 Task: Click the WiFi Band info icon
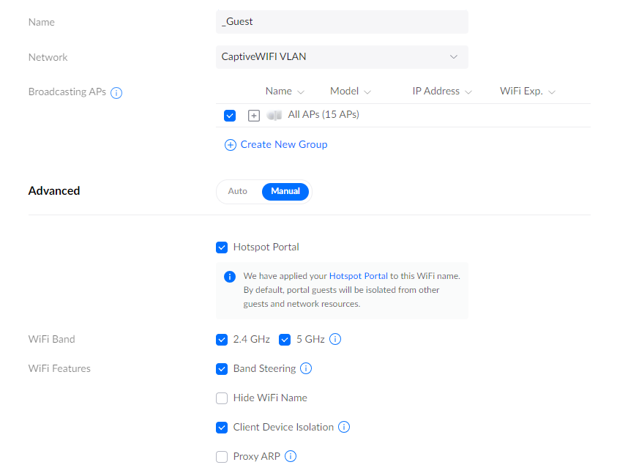335,340
